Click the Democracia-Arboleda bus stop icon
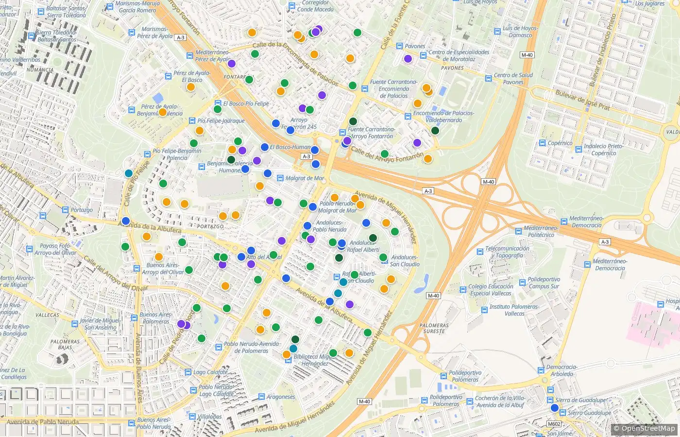The image size is (680, 437). [x=542, y=370]
